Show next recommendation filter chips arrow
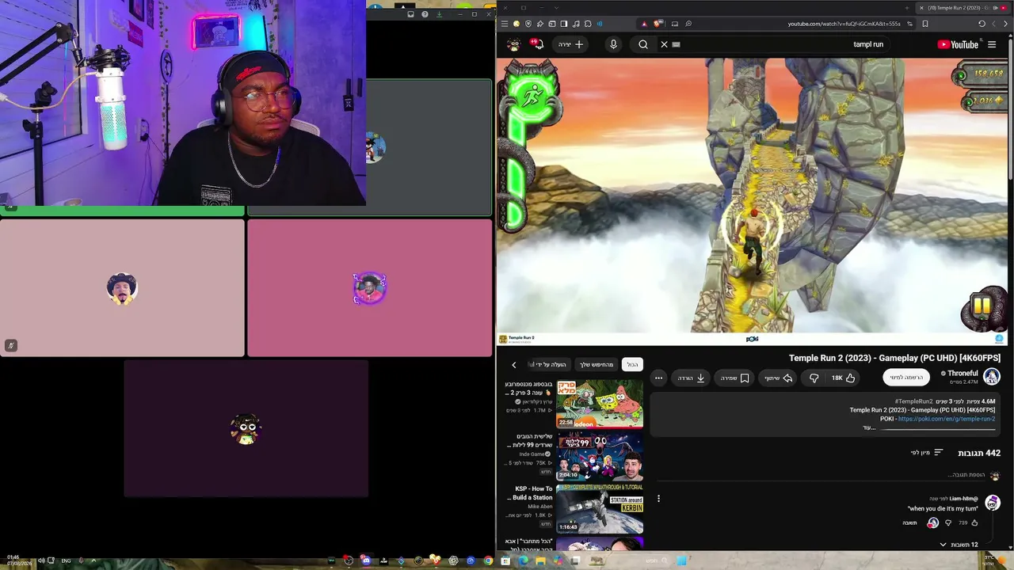 513,365
